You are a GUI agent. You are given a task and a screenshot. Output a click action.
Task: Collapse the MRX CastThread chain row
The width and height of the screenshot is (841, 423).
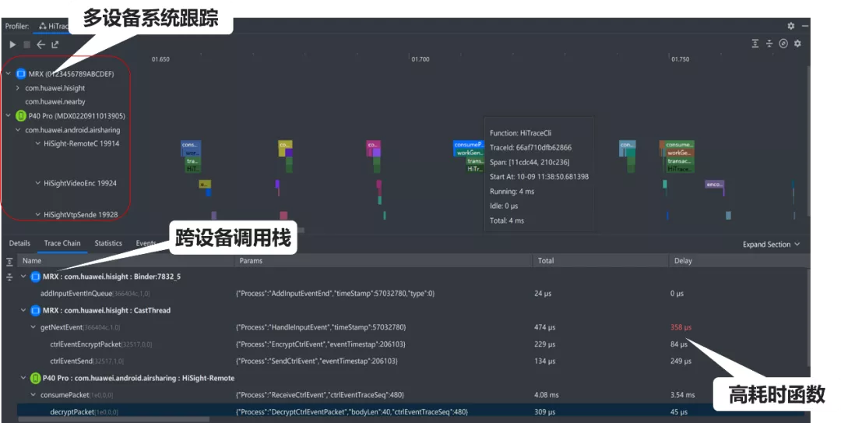23,310
